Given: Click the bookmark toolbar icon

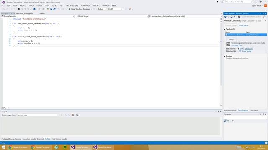Looking at the screenshot, I should (x=19, y=9).
